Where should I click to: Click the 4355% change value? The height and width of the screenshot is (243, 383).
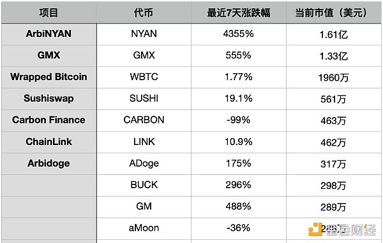click(x=238, y=34)
